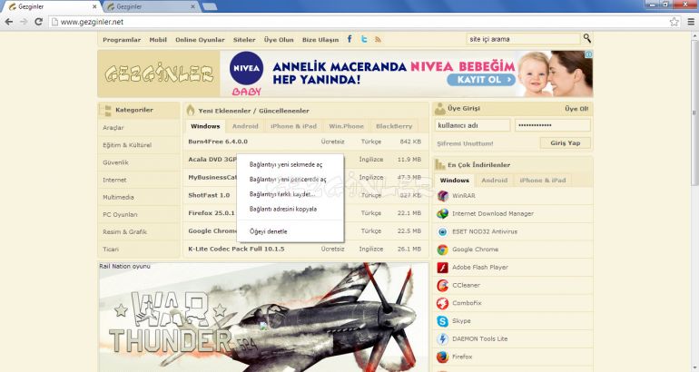The height and width of the screenshot is (372, 699).
Task: Focus the 'kullanıcı adı' username field
Action: (x=473, y=125)
